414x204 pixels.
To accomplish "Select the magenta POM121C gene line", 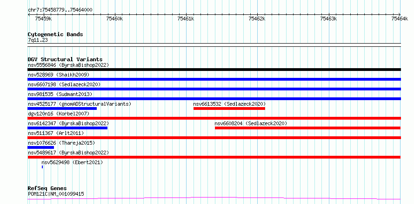I will point(214,198).
